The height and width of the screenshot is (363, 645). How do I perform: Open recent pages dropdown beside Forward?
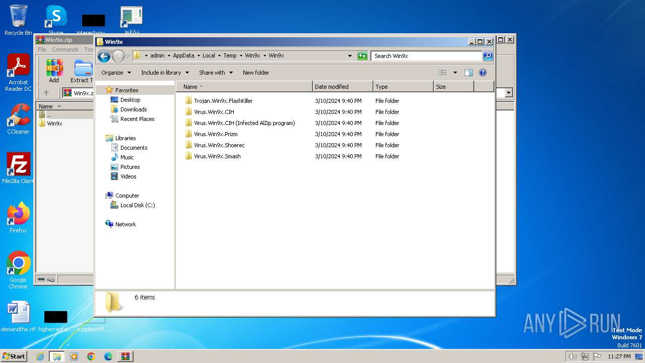tap(127, 56)
